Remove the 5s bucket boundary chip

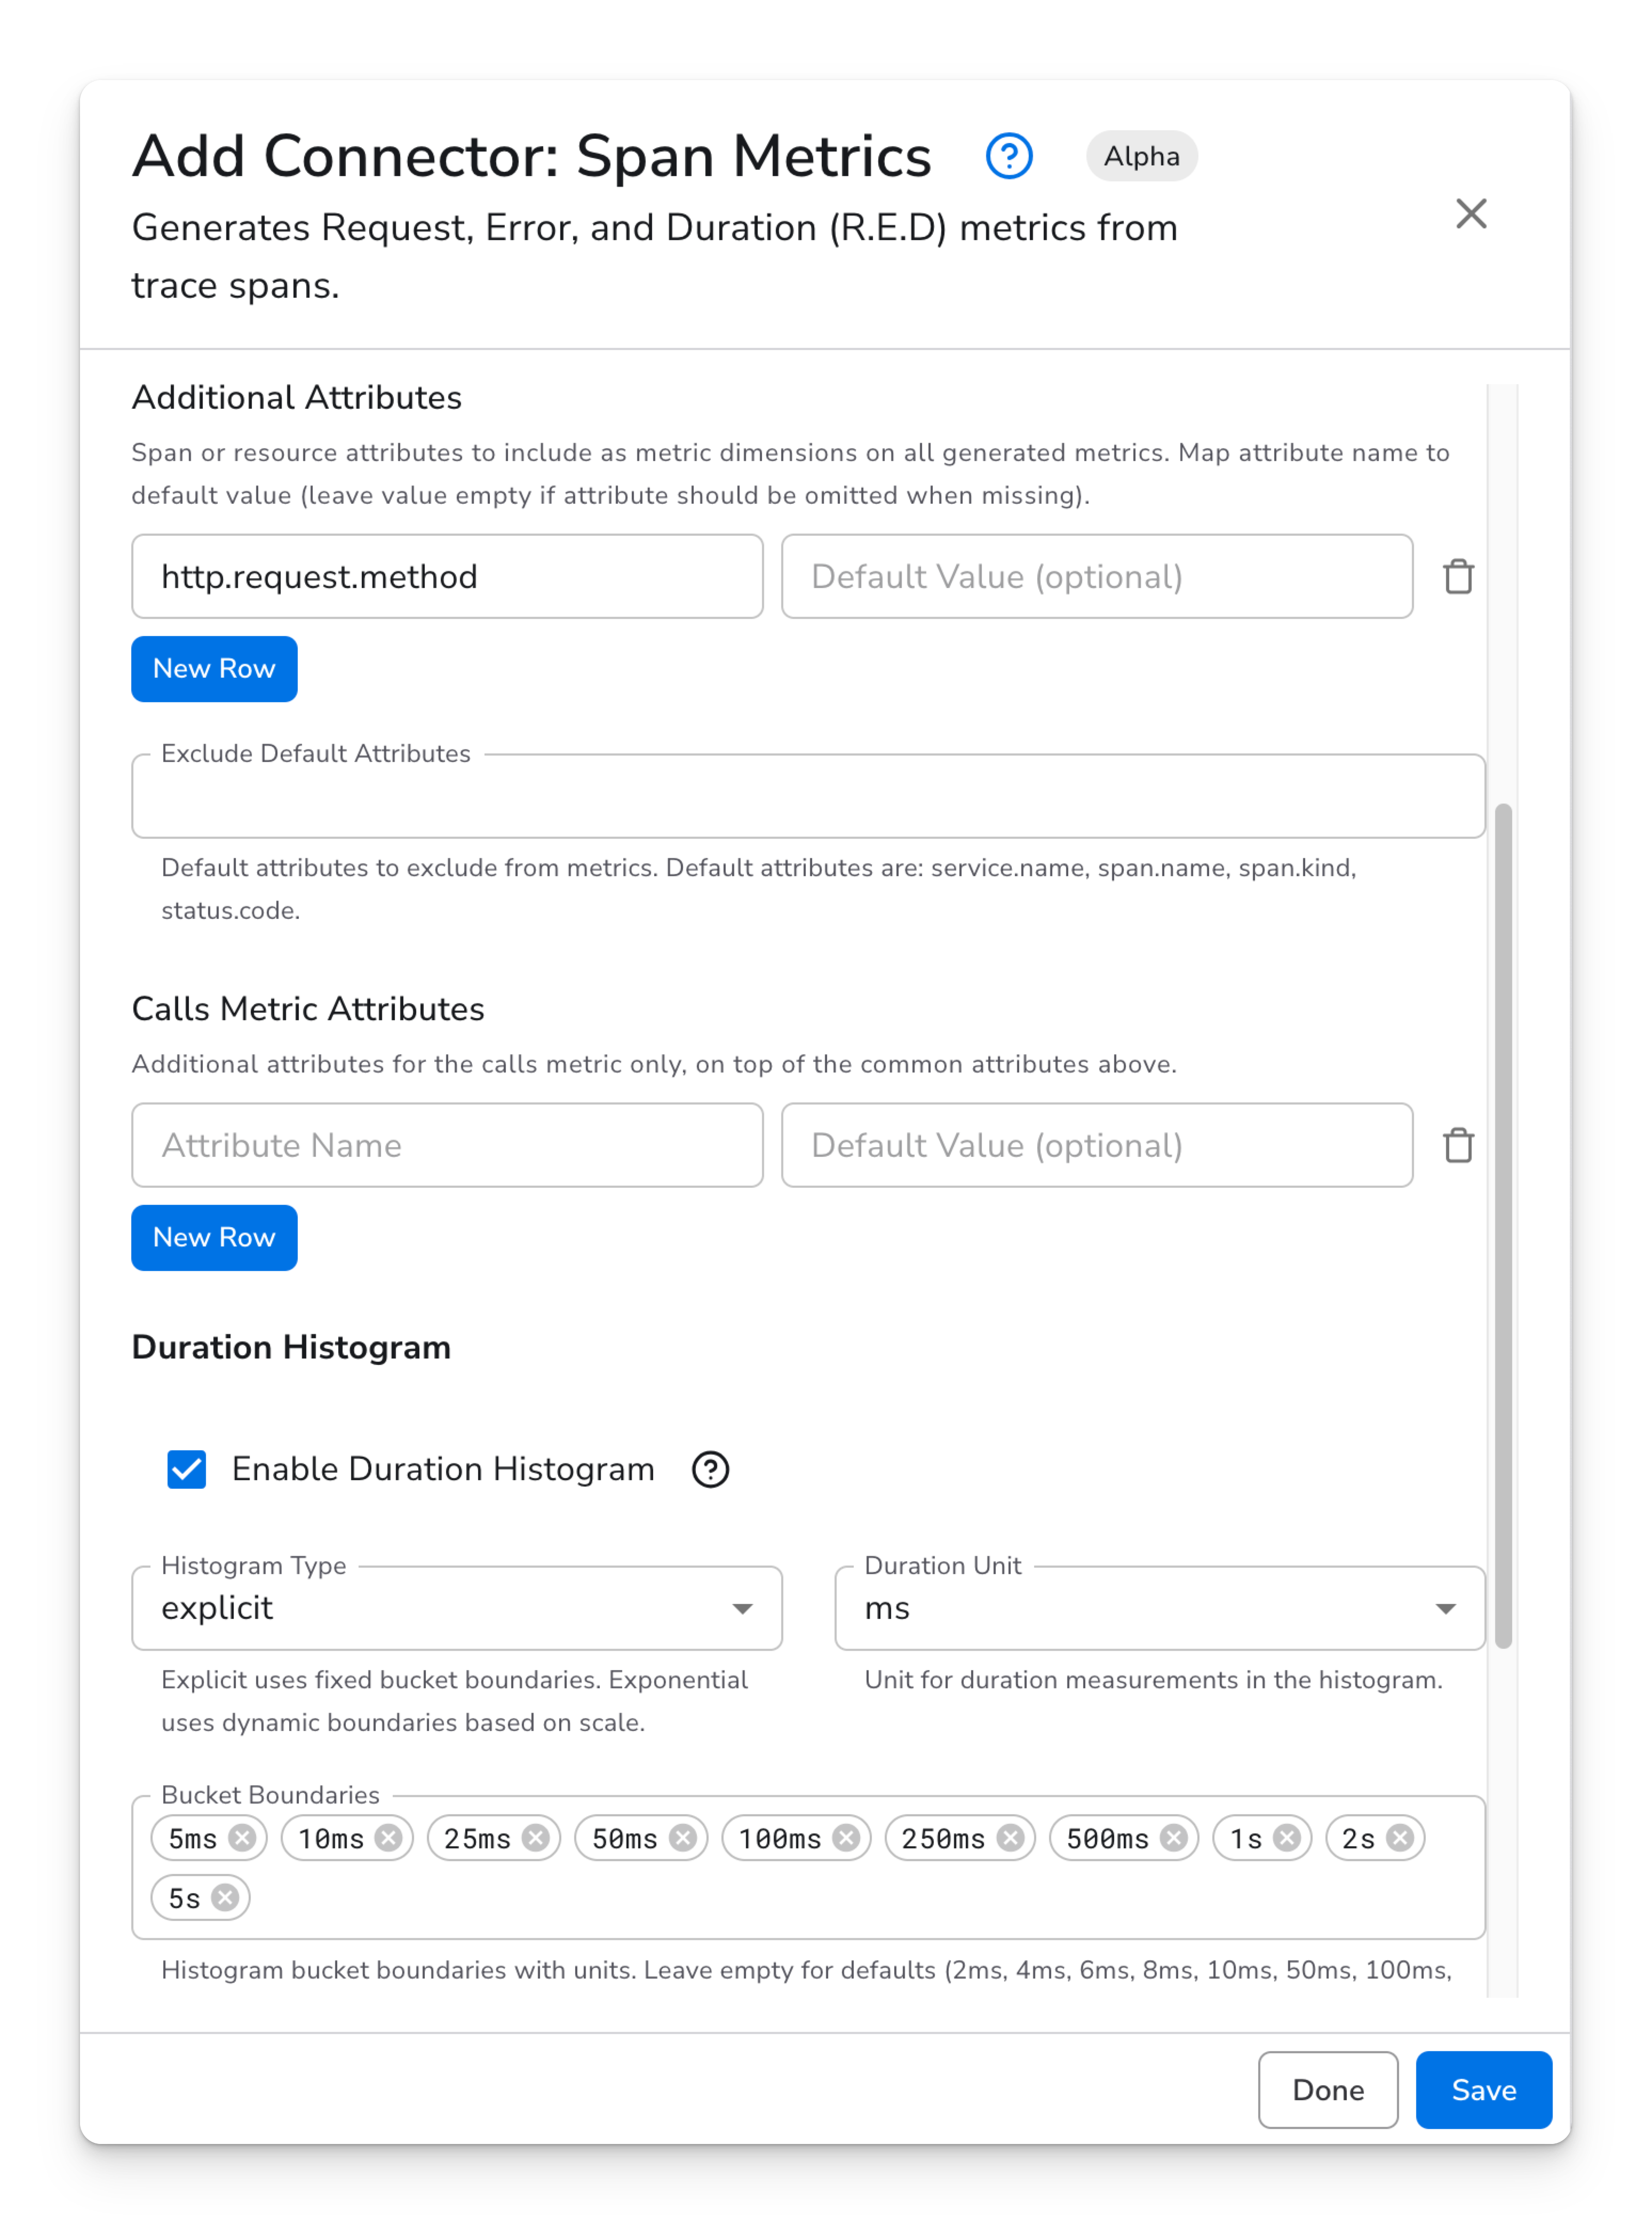pyautogui.click(x=226, y=1898)
